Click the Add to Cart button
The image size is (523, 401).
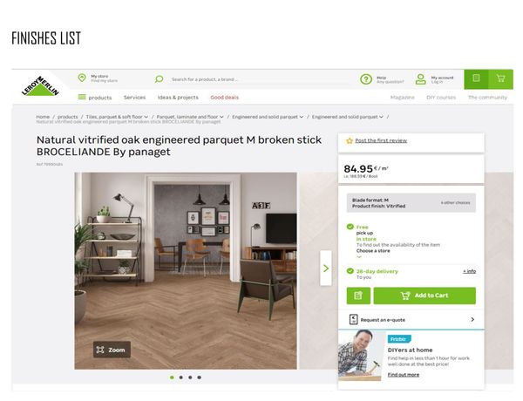click(x=425, y=296)
